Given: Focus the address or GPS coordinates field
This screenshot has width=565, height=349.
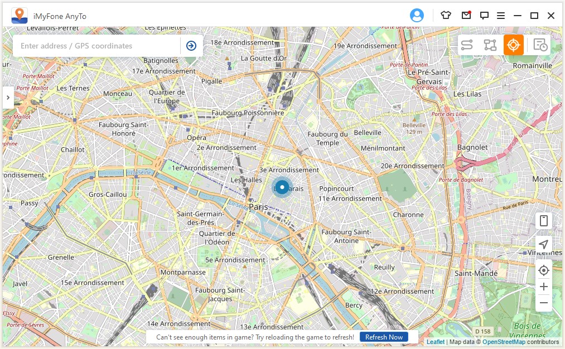Looking at the screenshot, I should pyautogui.click(x=95, y=46).
